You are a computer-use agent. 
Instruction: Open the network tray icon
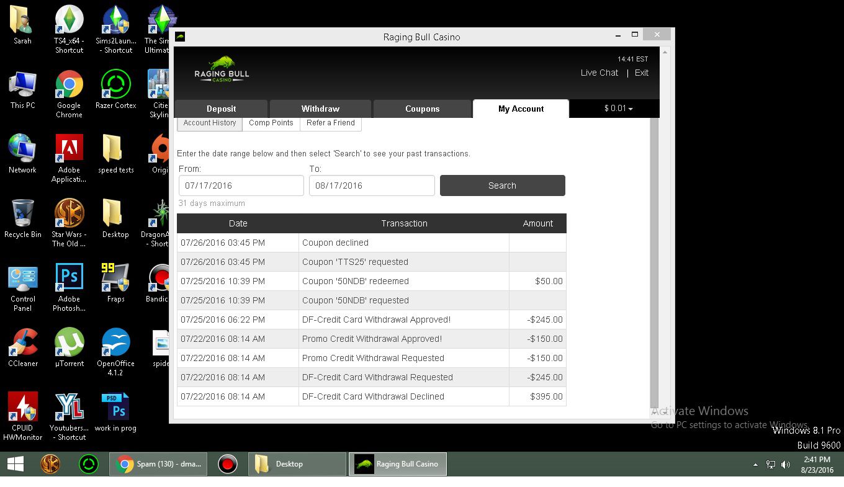click(x=771, y=464)
